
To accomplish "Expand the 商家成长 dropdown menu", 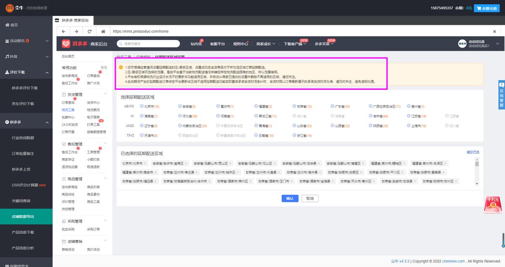I will pyautogui.click(x=266, y=44).
